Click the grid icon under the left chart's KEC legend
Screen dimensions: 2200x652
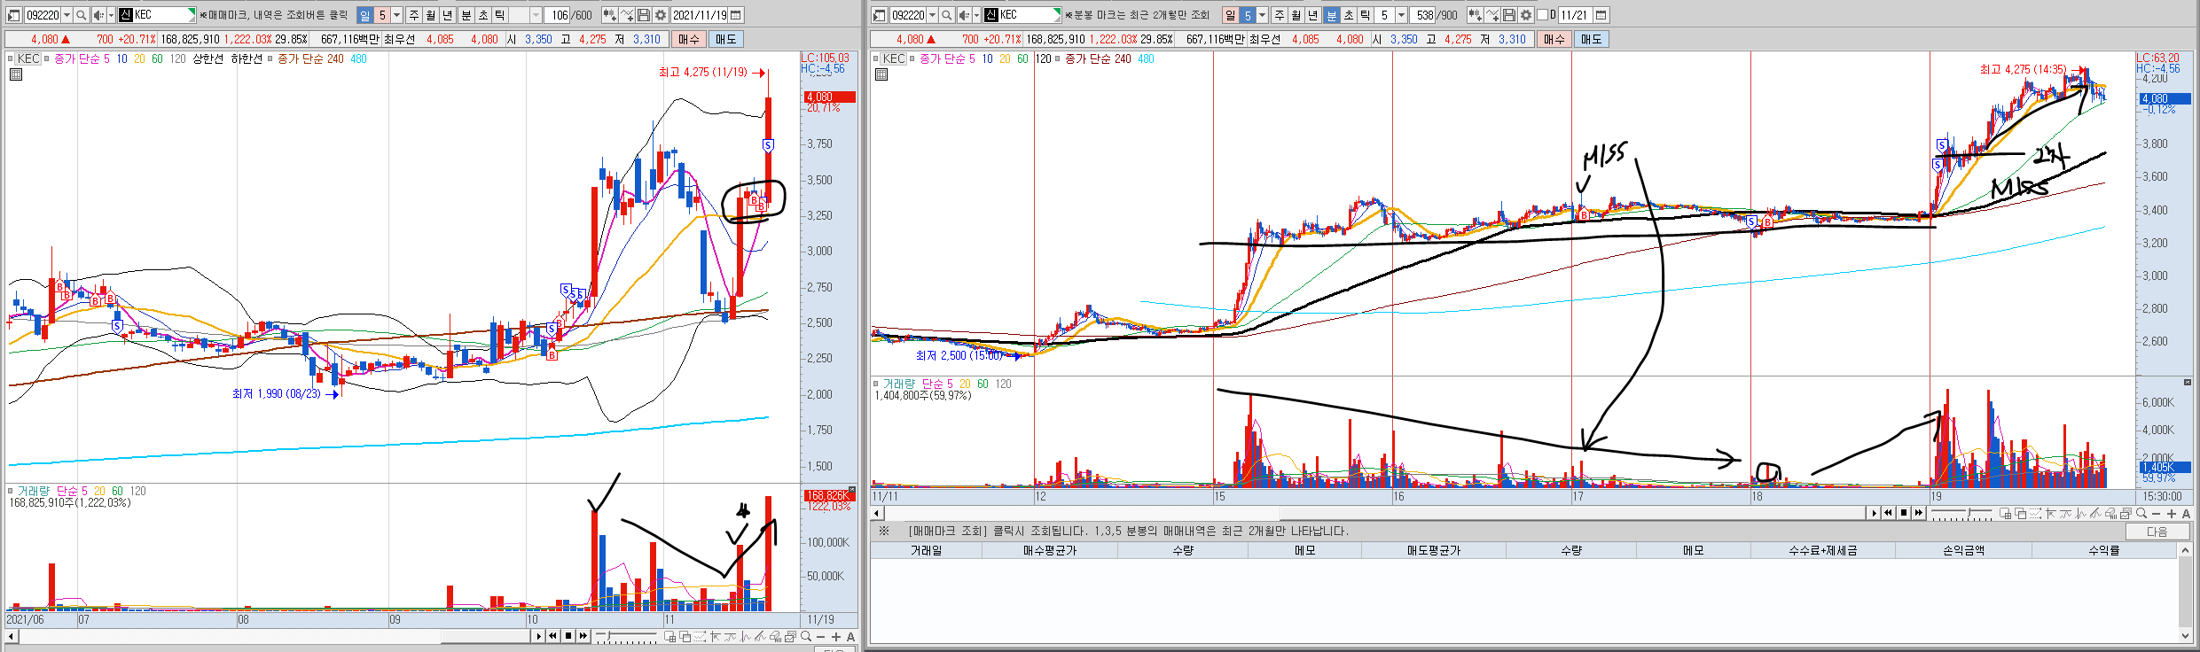[x=15, y=75]
